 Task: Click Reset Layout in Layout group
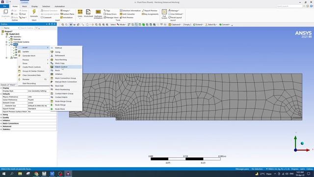click(175, 18)
